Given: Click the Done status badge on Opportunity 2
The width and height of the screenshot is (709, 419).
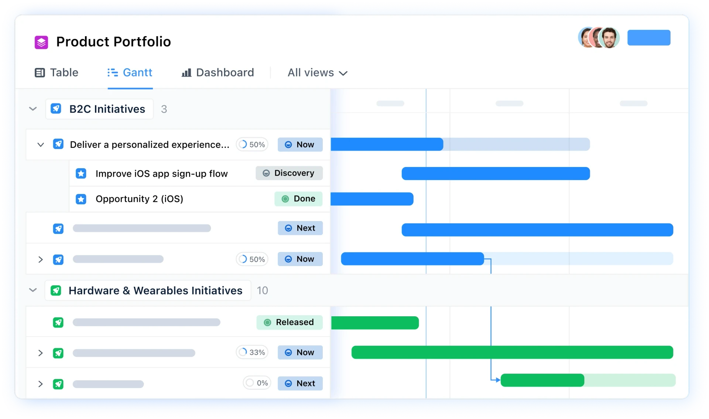Looking at the screenshot, I should pos(298,199).
